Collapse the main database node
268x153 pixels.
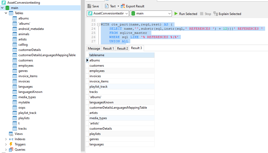pos(2,8)
